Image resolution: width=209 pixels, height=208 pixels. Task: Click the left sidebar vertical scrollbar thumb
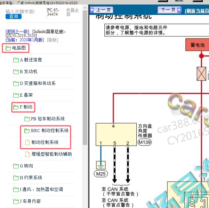[85, 78]
